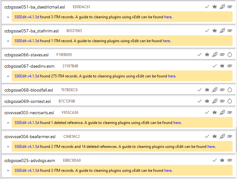Click the feather icon for ccvsvsse003-necroarts.esl

point(222,112)
